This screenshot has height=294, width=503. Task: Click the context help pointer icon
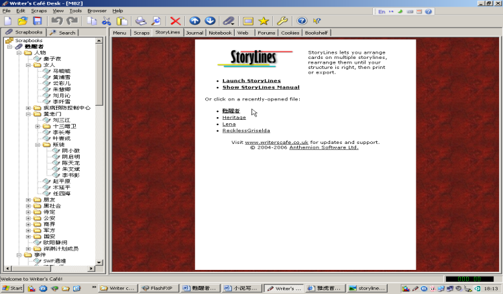(317, 21)
